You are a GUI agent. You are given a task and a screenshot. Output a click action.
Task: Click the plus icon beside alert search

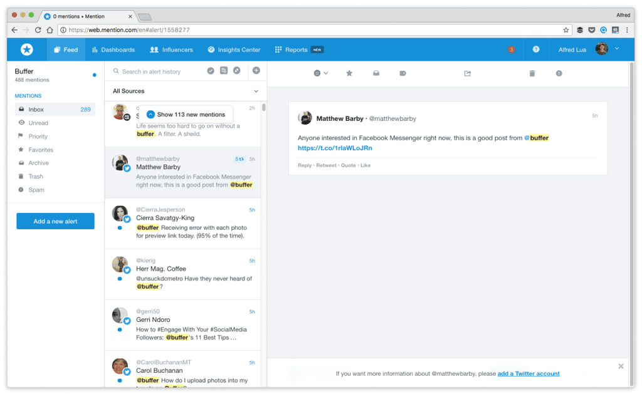[256, 70]
